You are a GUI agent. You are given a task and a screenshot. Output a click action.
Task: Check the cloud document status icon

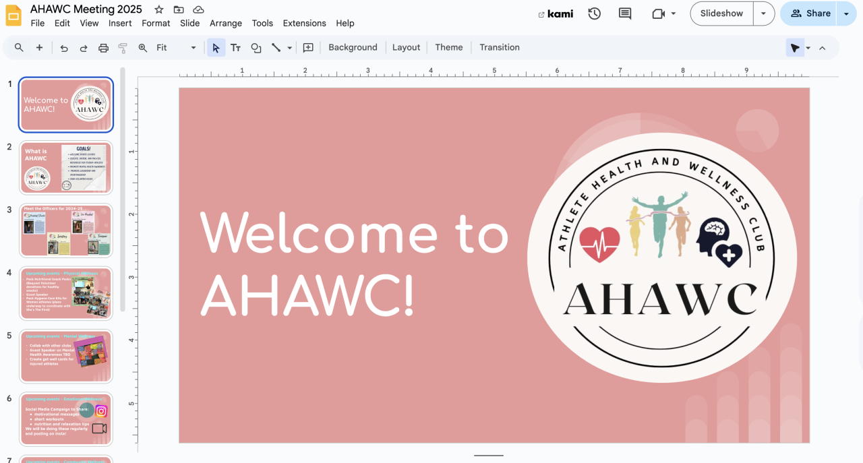click(x=198, y=9)
